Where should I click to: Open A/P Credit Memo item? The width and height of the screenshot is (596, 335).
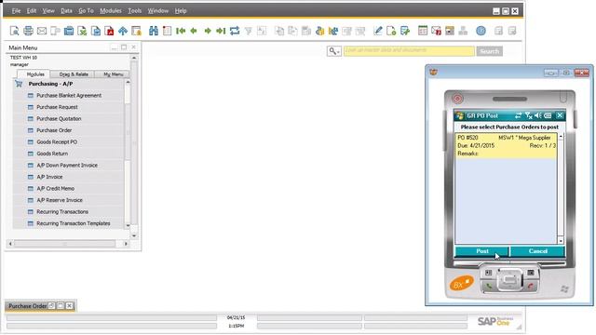[x=56, y=188]
